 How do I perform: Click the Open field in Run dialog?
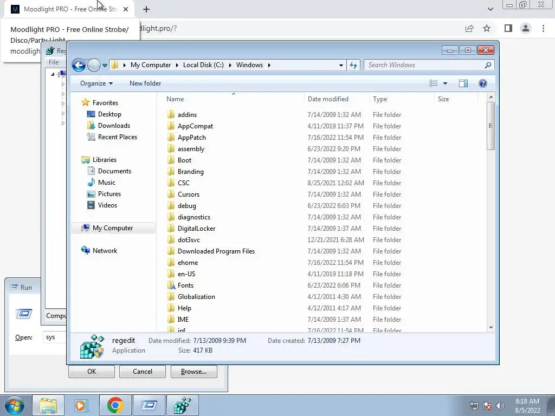[x=55, y=337]
